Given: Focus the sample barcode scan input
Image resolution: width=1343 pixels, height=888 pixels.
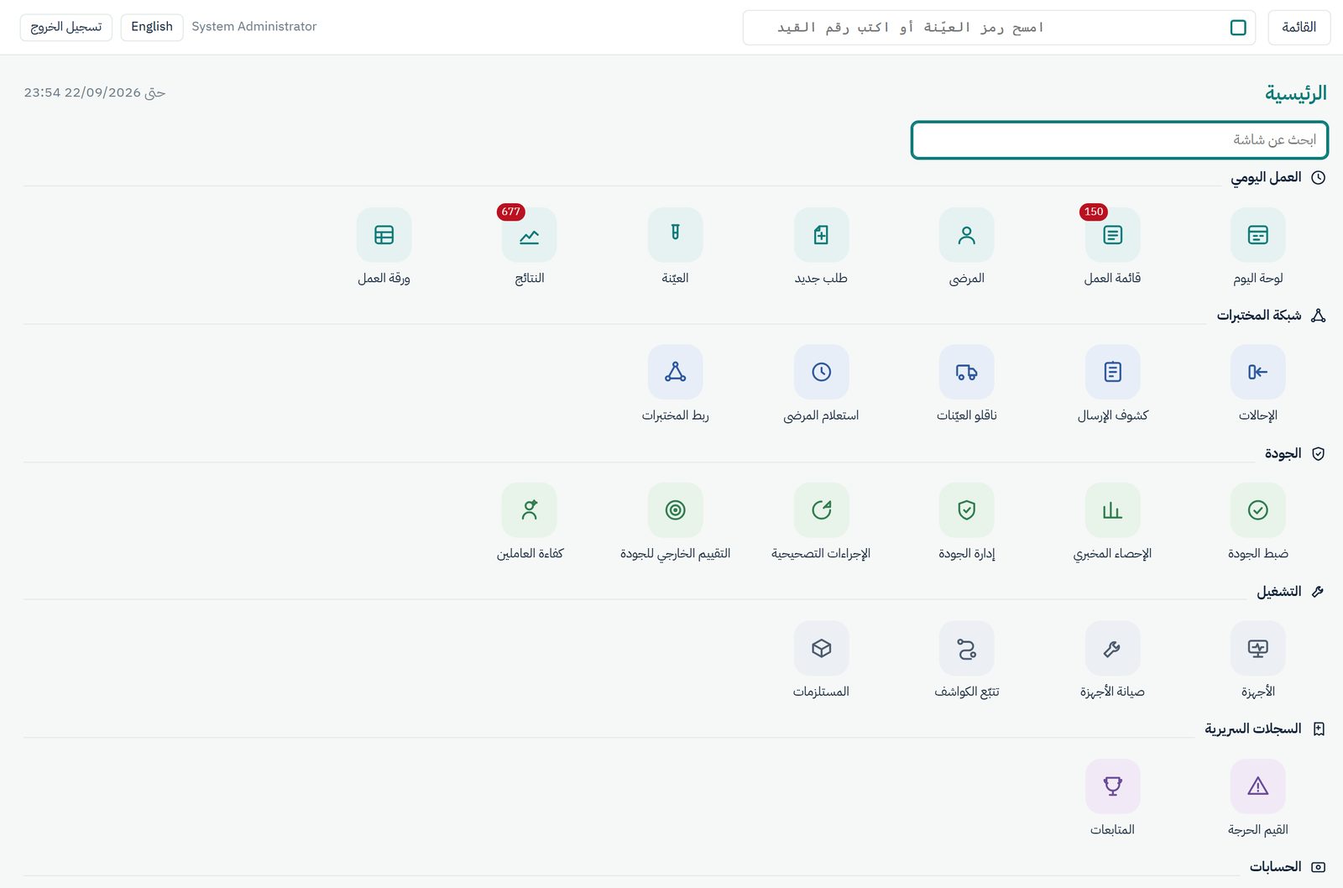Looking at the screenshot, I should (999, 28).
